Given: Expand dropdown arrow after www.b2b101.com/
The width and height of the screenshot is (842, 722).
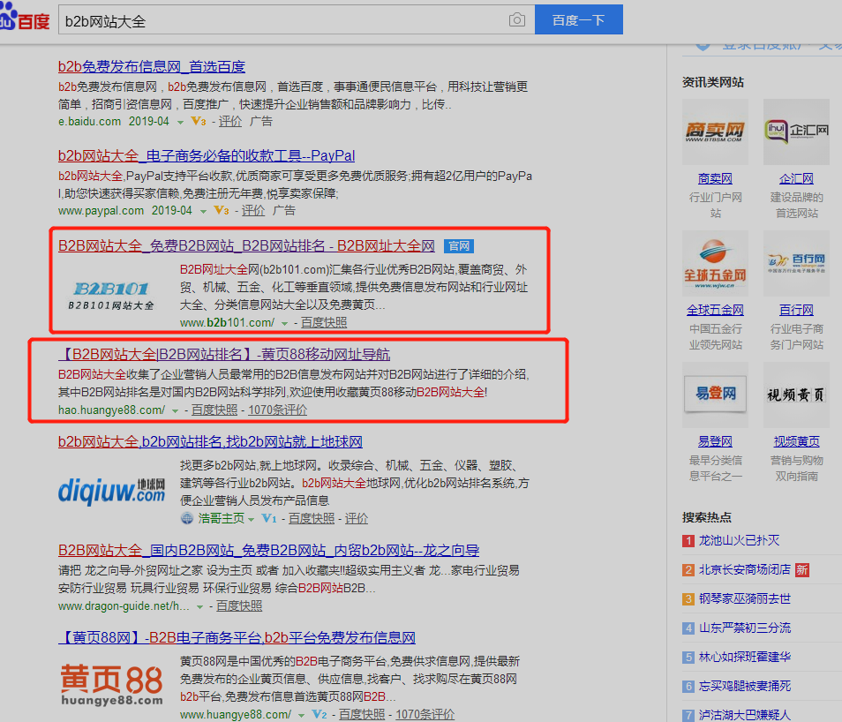Looking at the screenshot, I should 284,323.
